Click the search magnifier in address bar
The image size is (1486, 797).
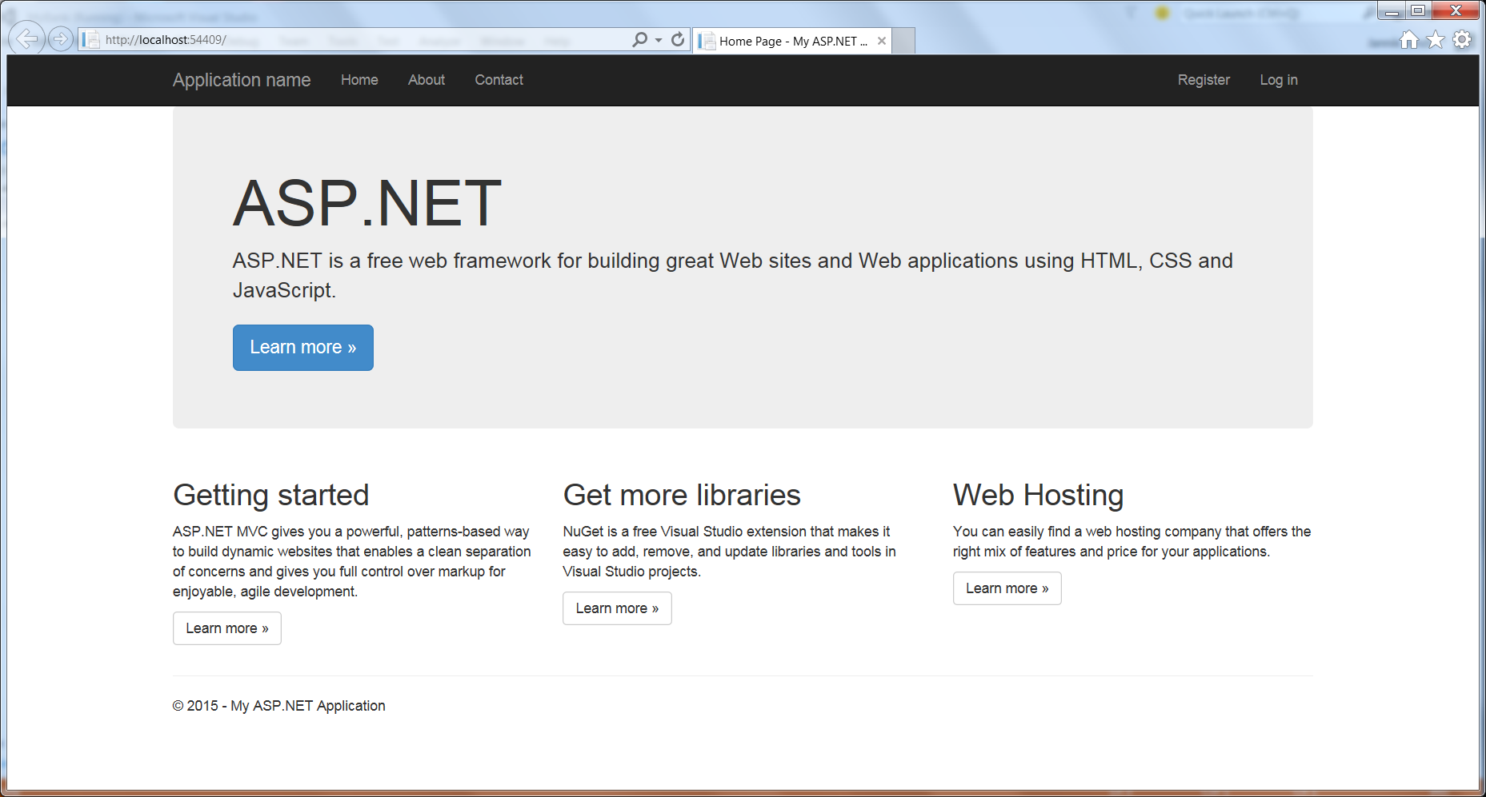point(639,39)
